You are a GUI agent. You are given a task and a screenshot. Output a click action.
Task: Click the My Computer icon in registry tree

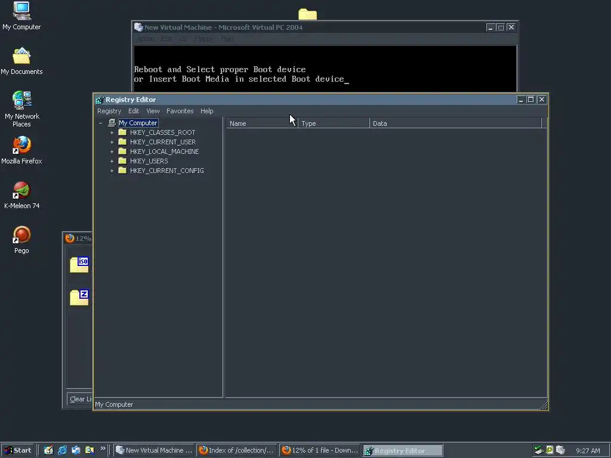[112, 123]
